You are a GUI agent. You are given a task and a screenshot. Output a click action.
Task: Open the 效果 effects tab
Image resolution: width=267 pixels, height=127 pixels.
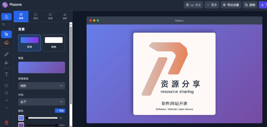pos(50,16)
